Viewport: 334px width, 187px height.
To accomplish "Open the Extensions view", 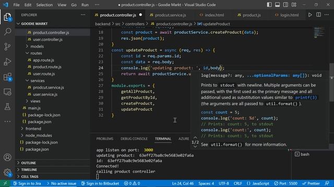I will click(x=7, y=77).
